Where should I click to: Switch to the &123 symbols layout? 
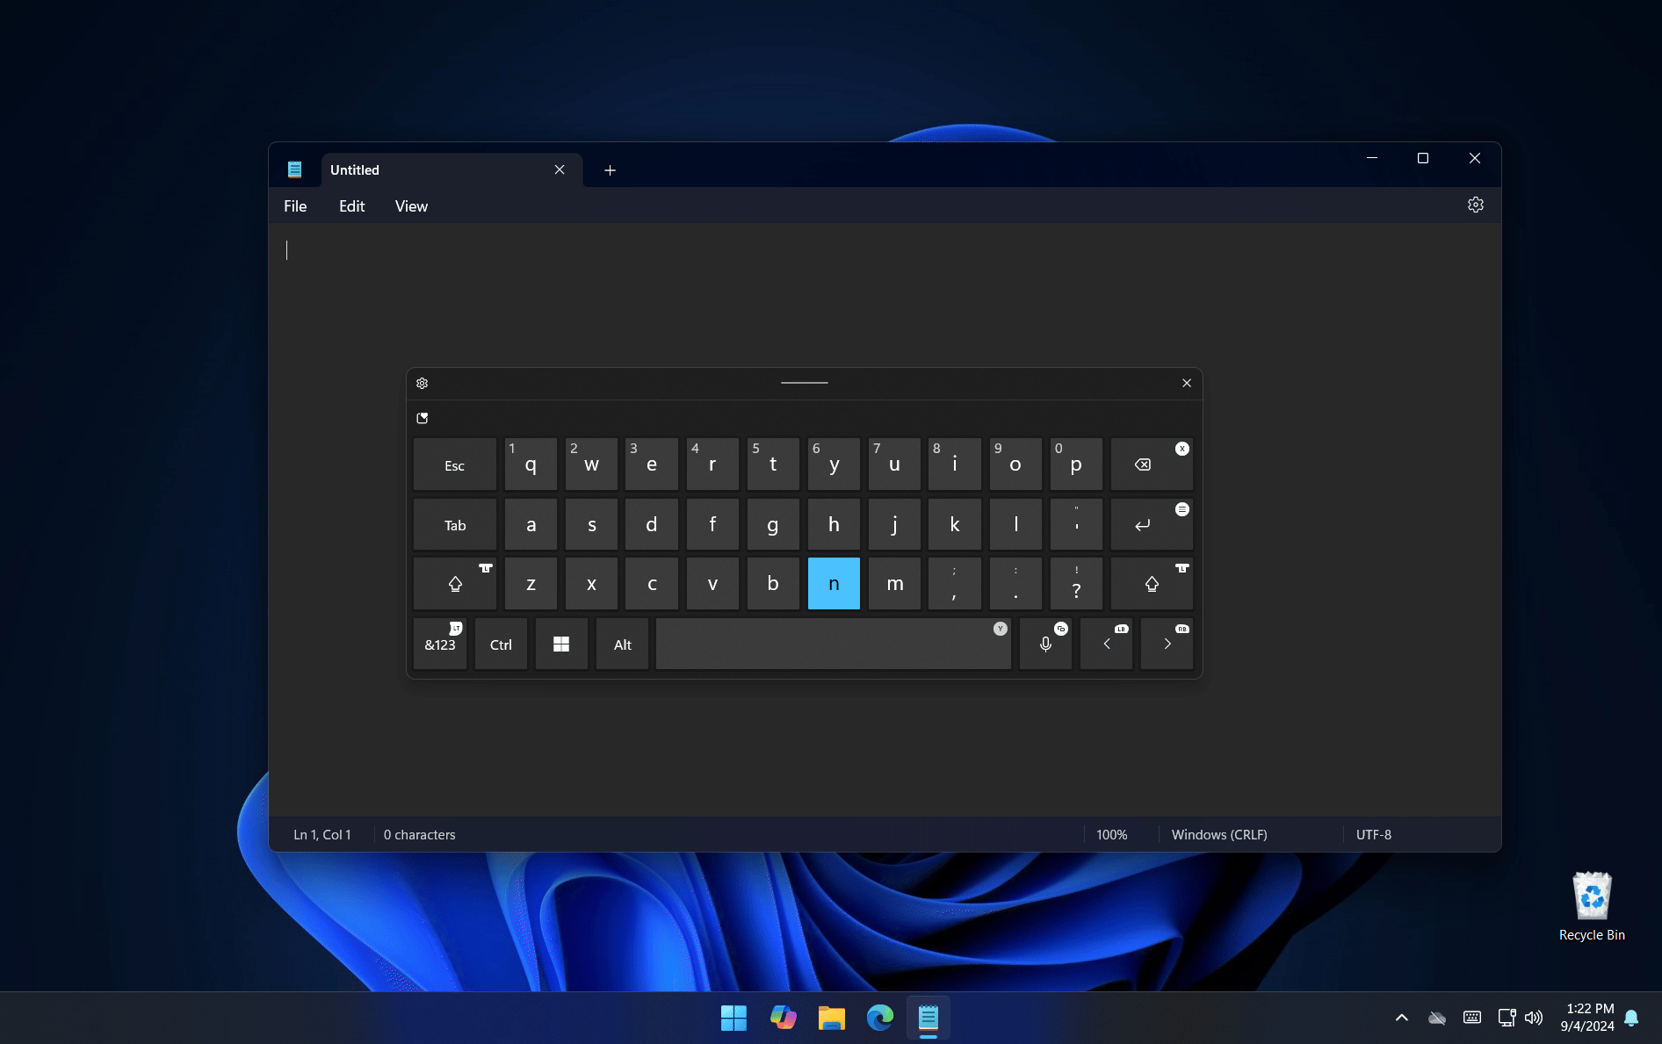440,644
